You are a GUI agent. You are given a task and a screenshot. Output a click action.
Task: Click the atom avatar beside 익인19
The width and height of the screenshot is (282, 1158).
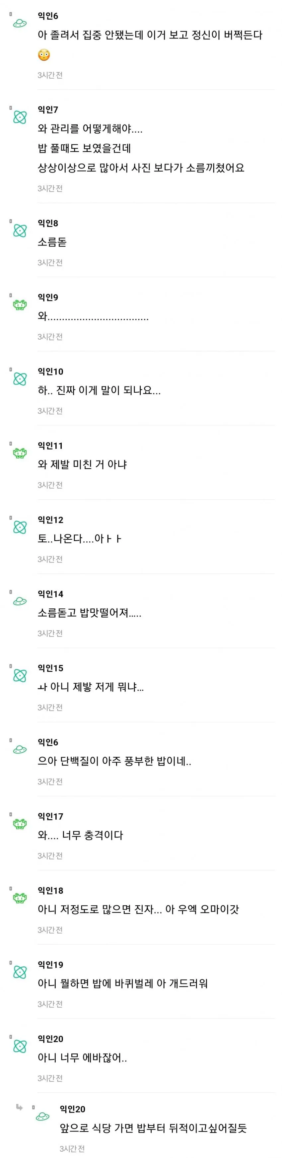(x=20, y=972)
